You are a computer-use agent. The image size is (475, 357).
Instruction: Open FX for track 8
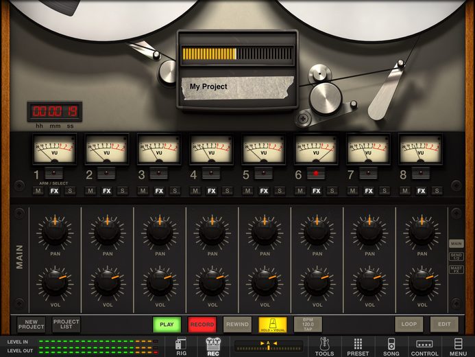(x=421, y=191)
